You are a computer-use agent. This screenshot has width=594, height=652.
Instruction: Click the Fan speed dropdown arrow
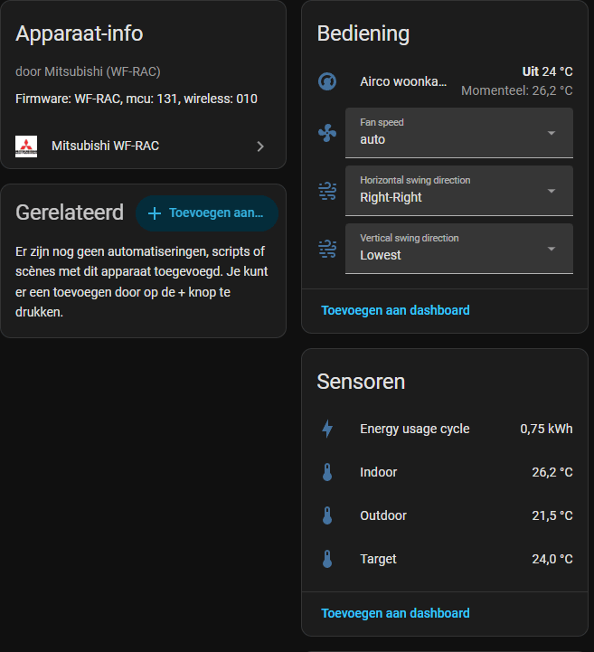(552, 133)
